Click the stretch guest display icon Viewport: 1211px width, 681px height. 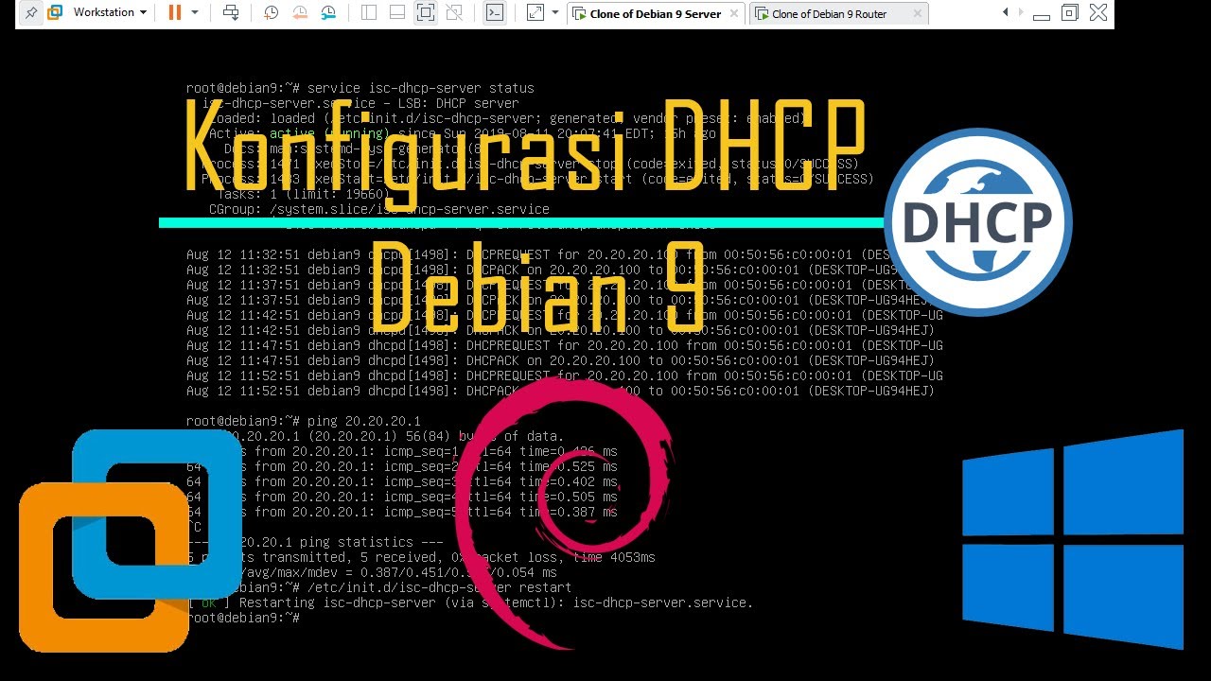click(x=535, y=13)
